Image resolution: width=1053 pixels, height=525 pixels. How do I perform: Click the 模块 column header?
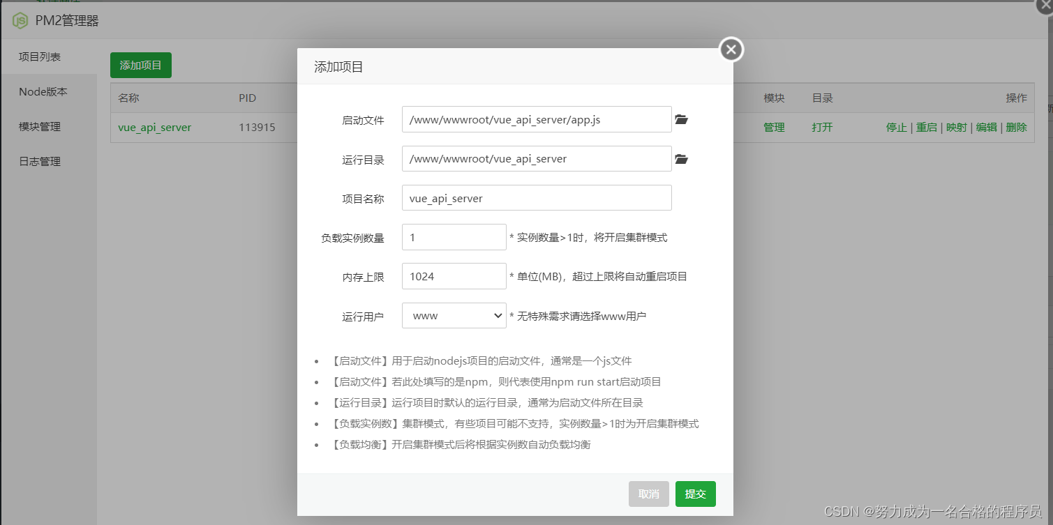774,98
